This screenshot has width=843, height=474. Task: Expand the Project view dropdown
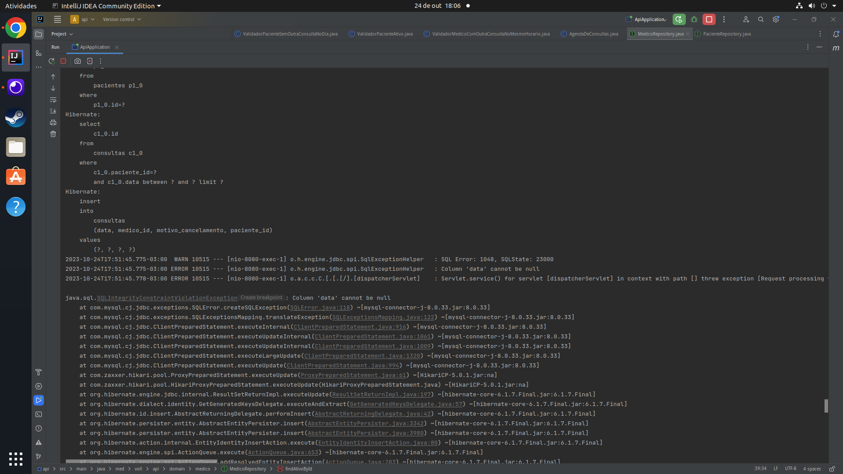coord(62,34)
